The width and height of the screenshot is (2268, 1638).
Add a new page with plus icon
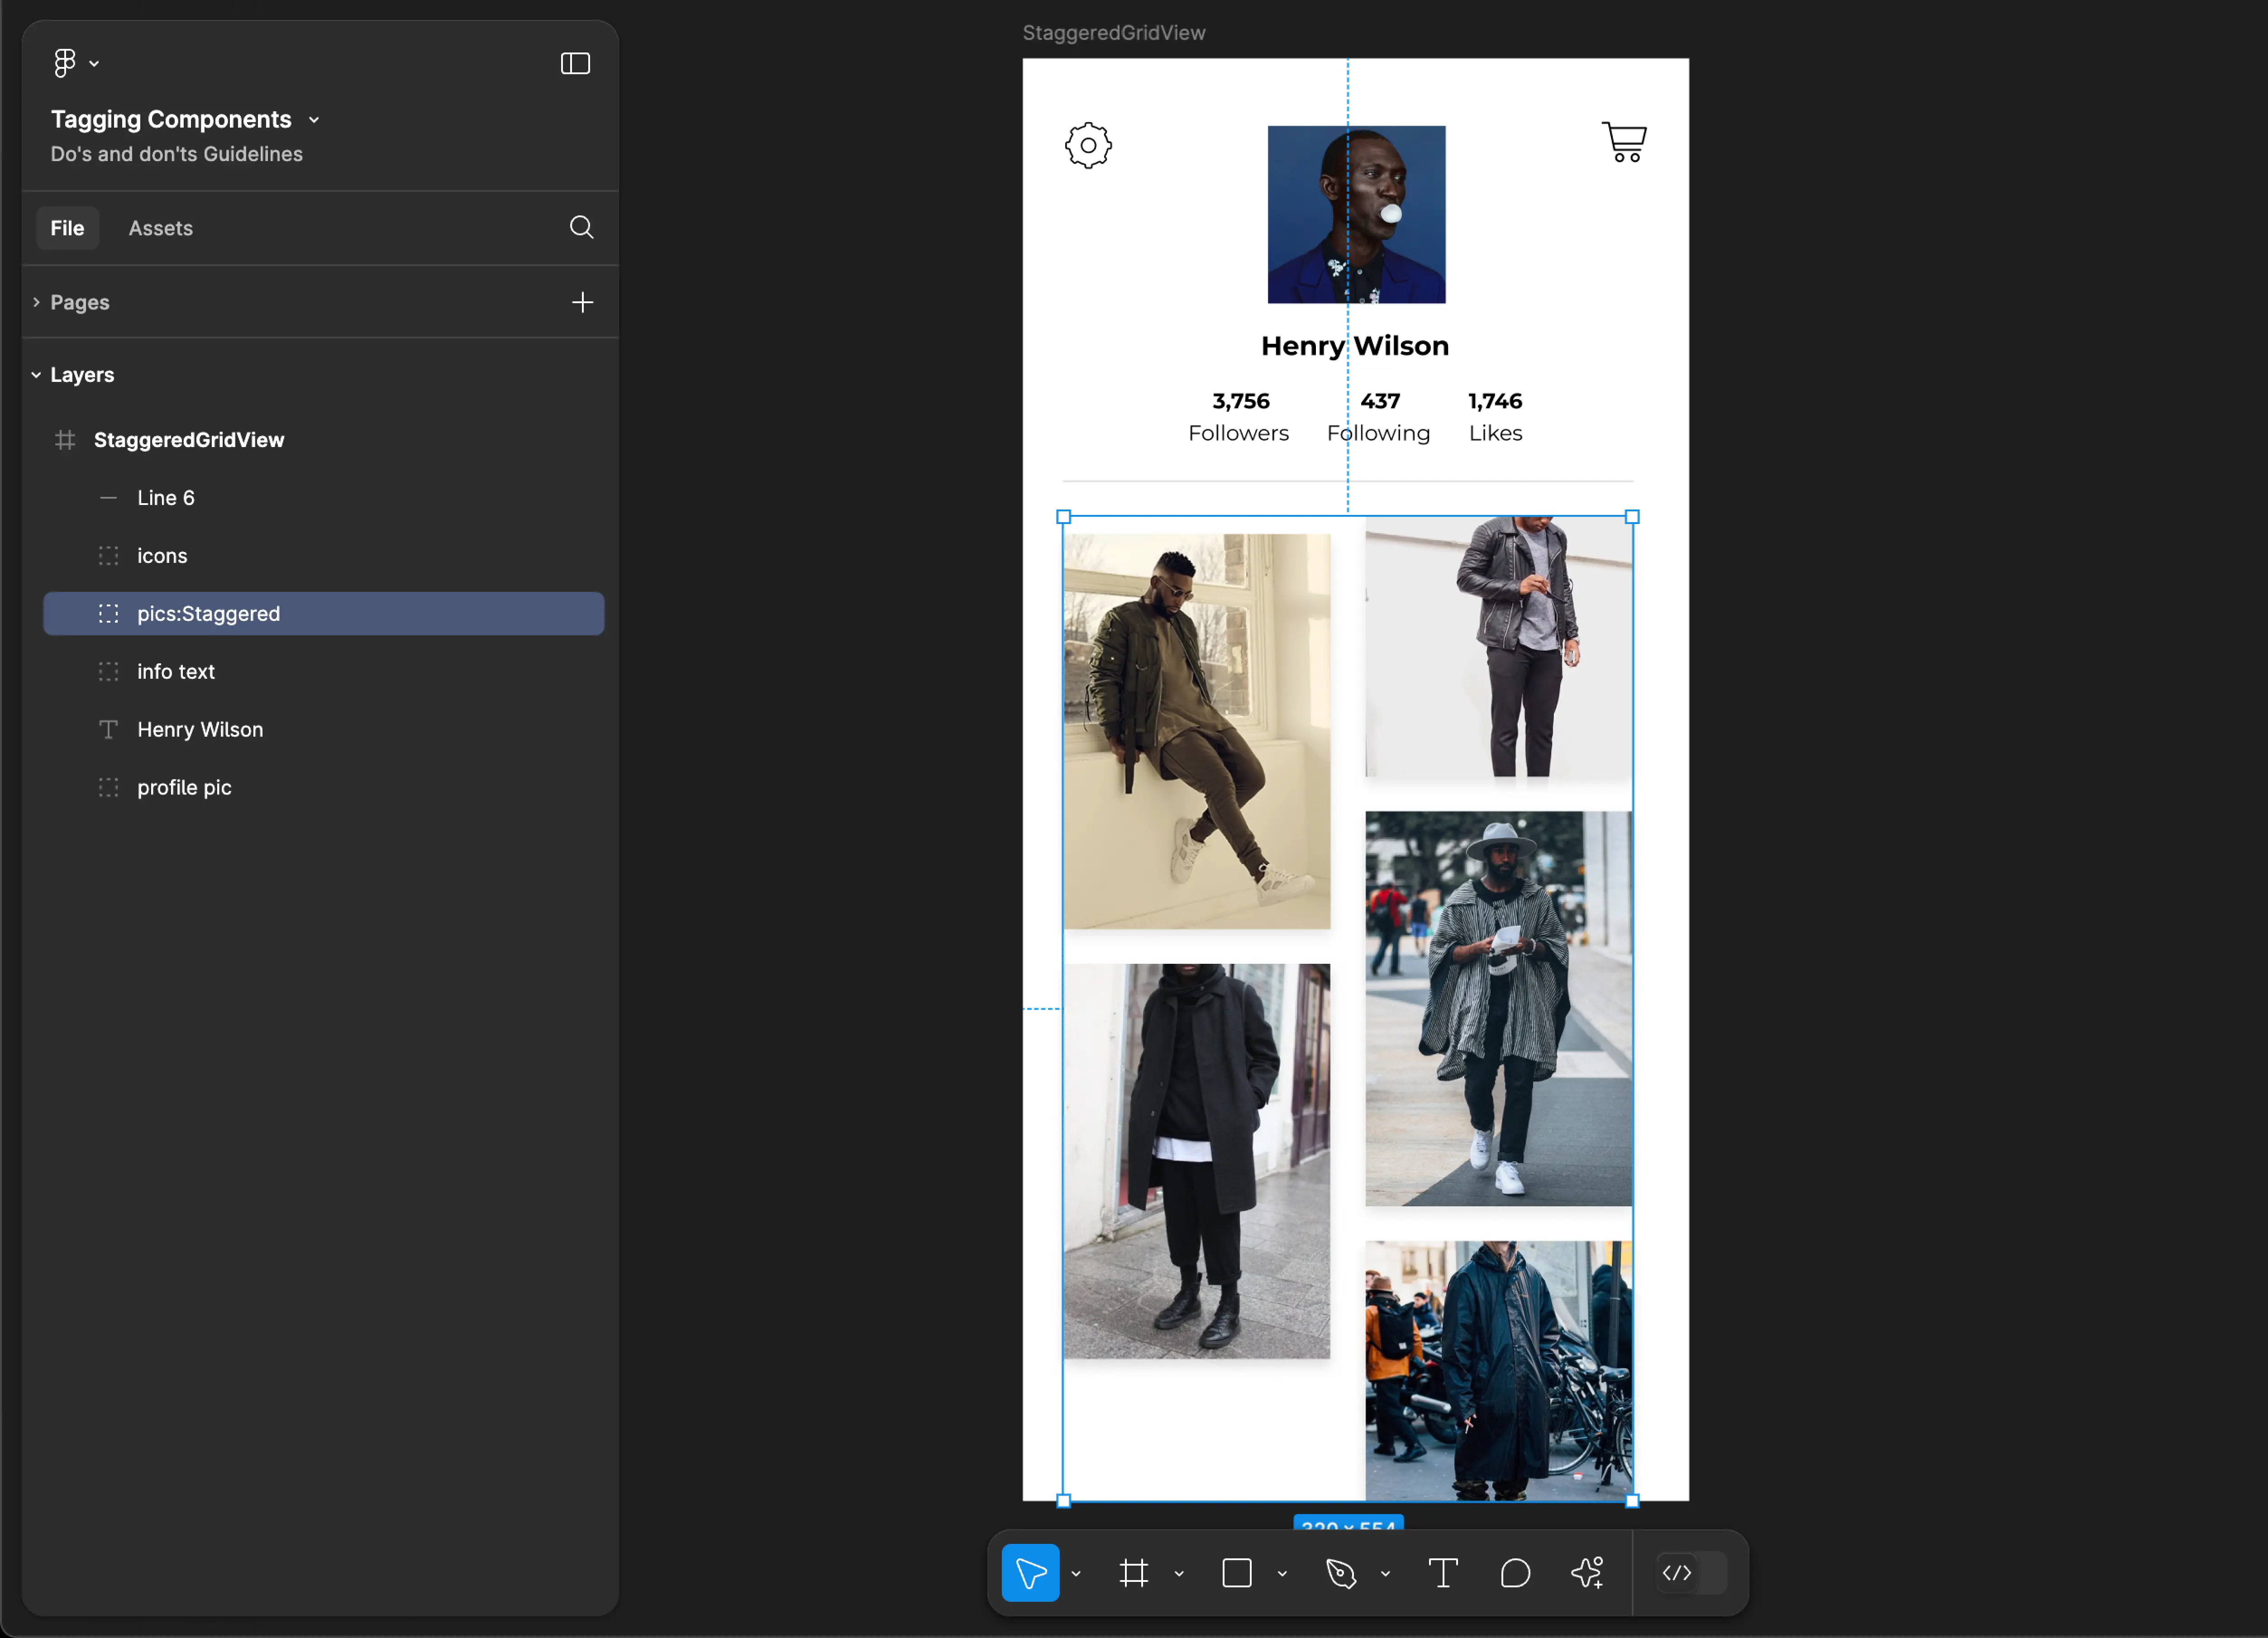582,302
